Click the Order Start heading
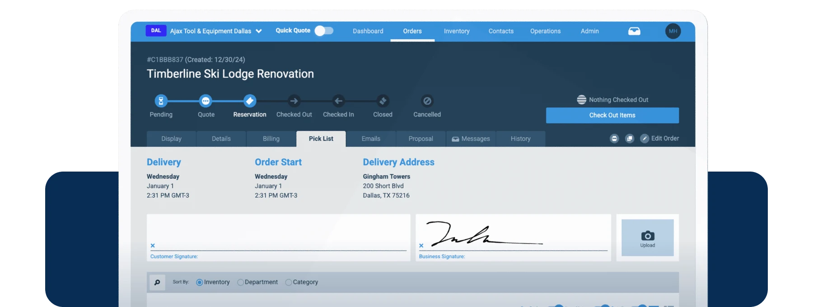Image resolution: width=813 pixels, height=307 pixels. pyautogui.click(x=278, y=162)
